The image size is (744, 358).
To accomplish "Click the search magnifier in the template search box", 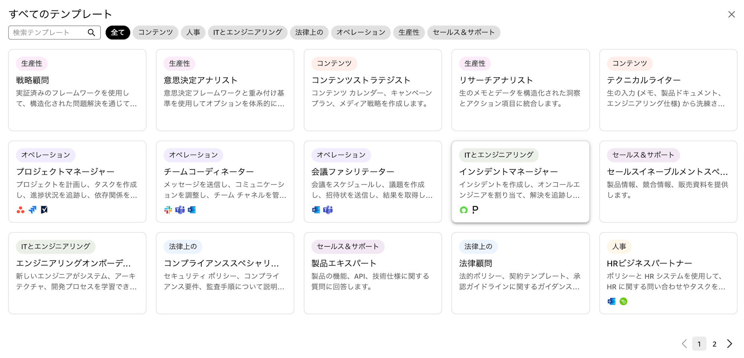I will tap(91, 32).
